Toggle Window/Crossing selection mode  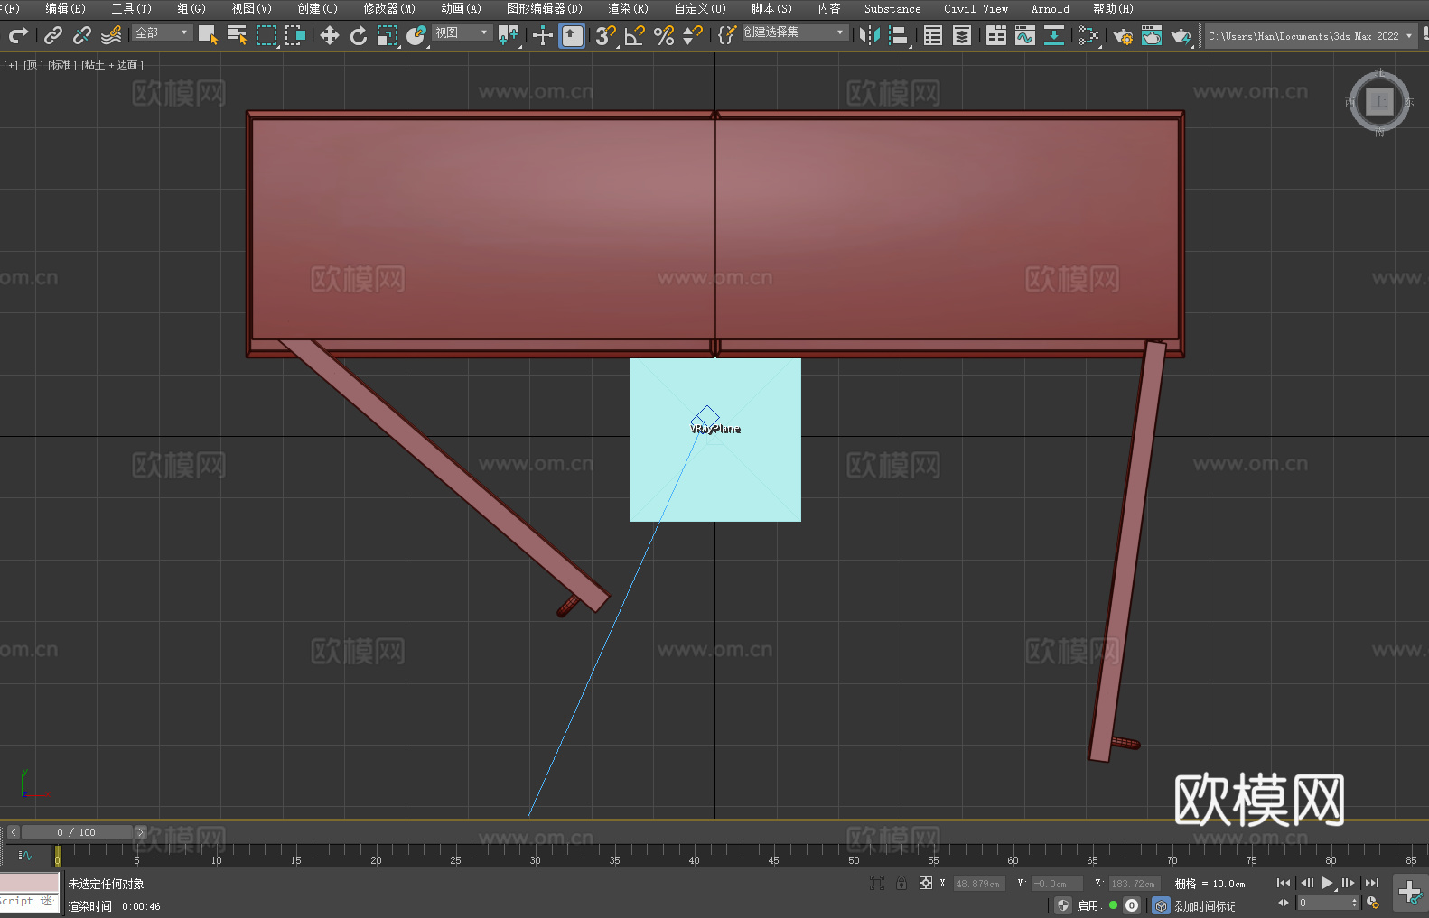pyautogui.click(x=295, y=35)
